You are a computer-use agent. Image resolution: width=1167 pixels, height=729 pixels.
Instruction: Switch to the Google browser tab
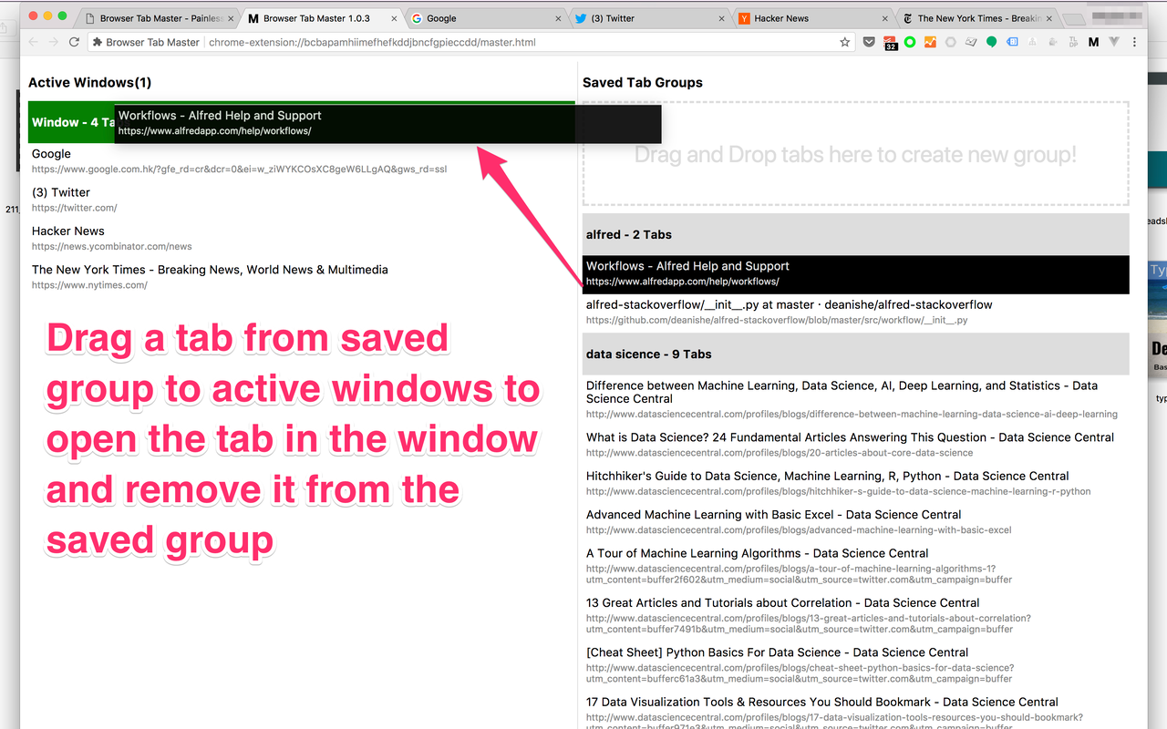point(483,18)
